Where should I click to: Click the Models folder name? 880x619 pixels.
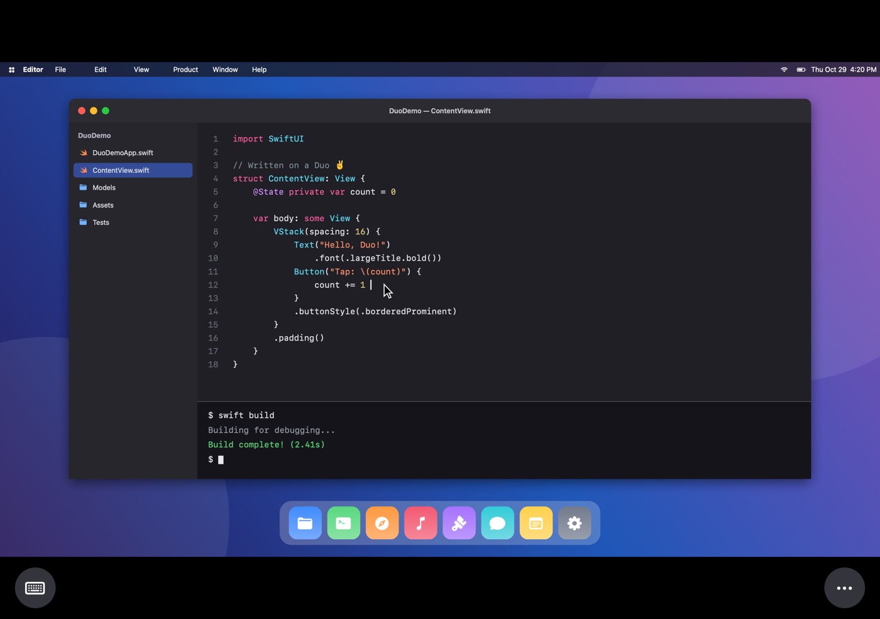[104, 187]
